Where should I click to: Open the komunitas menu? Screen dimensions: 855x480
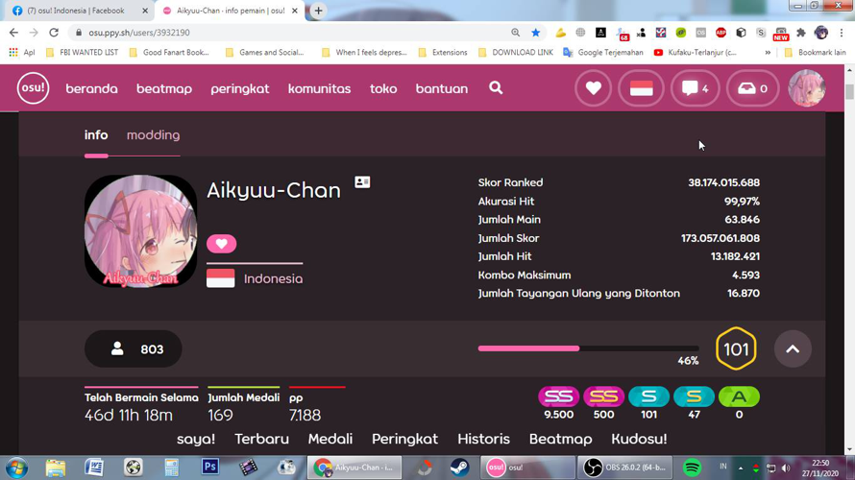point(320,88)
